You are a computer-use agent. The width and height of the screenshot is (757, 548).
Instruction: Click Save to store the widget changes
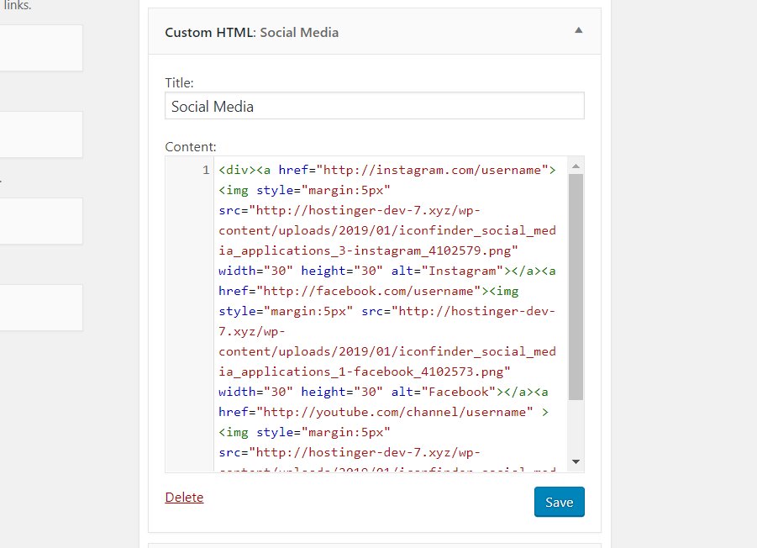pyautogui.click(x=558, y=501)
